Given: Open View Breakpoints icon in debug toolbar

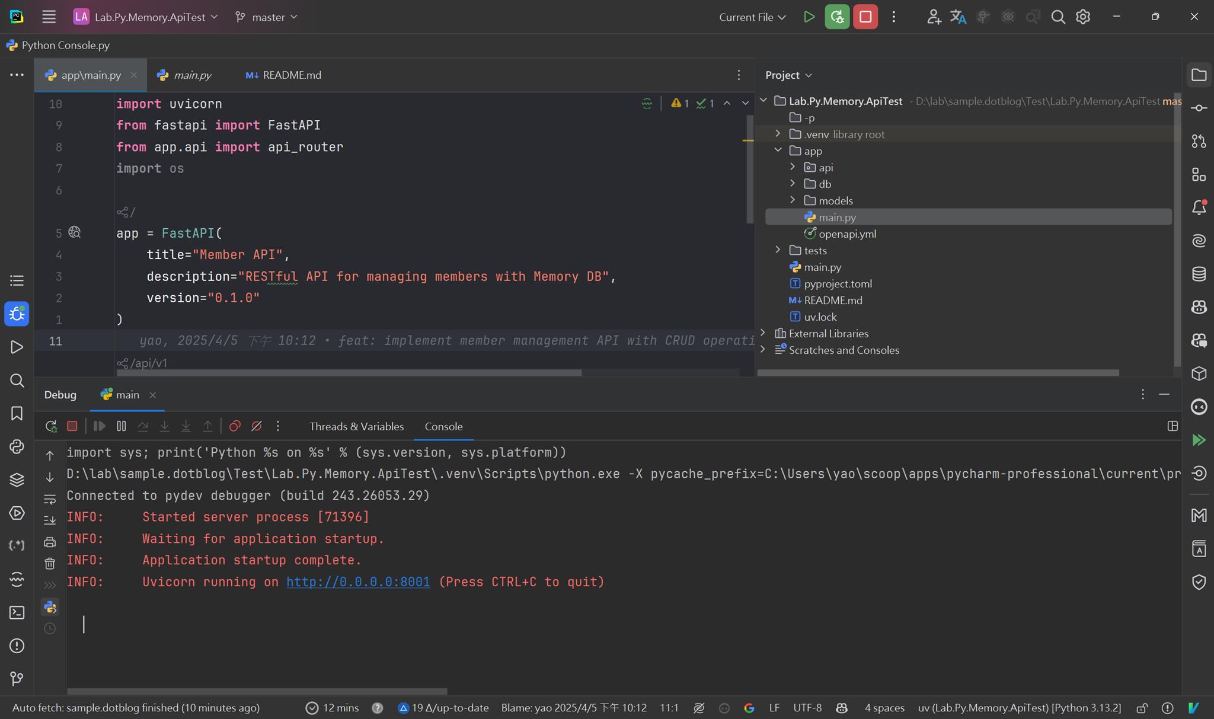Looking at the screenshot, I should (235, 426).
